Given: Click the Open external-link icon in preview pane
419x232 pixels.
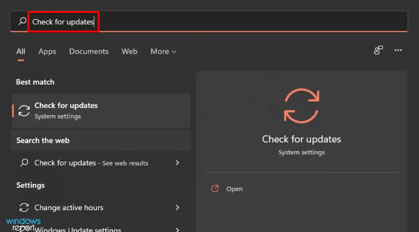Looking at the screenshot, I should (215, 189).
